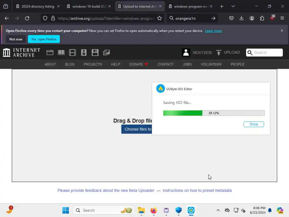The height and width of the screenshot is (217, 289).
Task: Show hidden system tray icons
Action: coord(218,210)
